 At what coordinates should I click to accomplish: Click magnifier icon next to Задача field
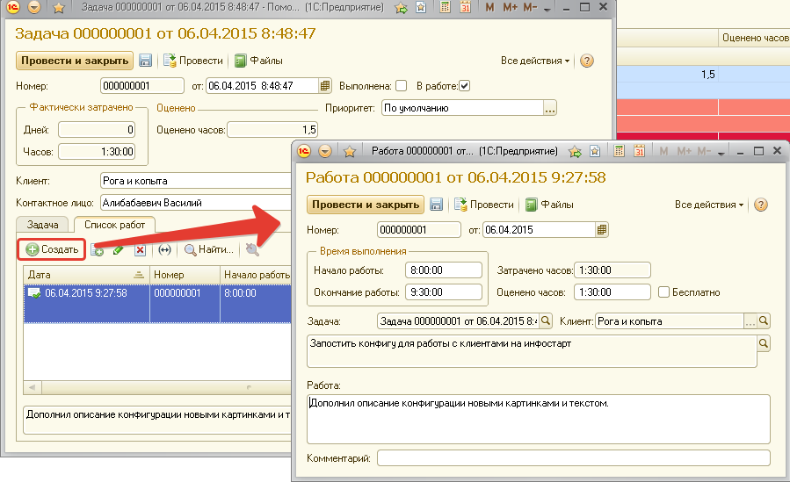point(546,321)
